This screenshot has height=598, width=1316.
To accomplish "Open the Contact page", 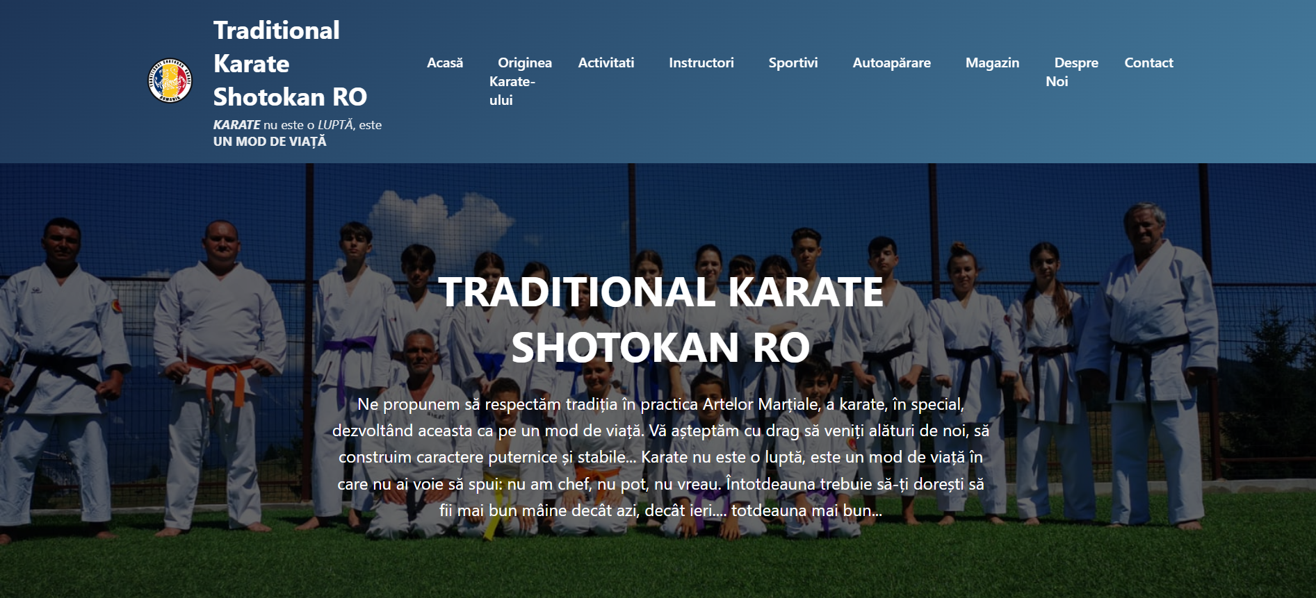I will click(1148, 63).
